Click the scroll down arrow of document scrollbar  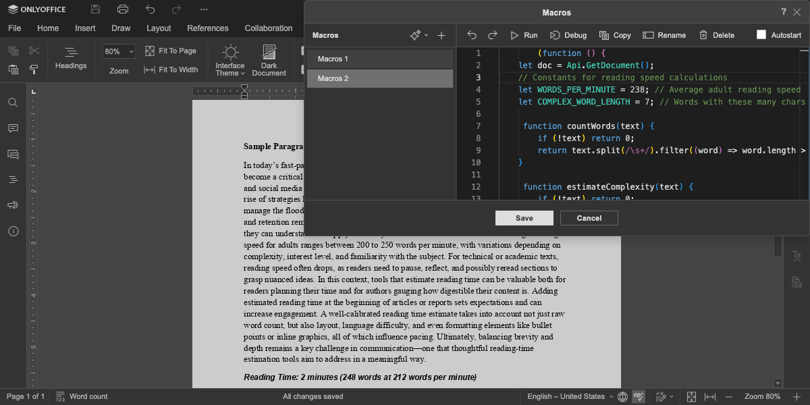(778, 383)
